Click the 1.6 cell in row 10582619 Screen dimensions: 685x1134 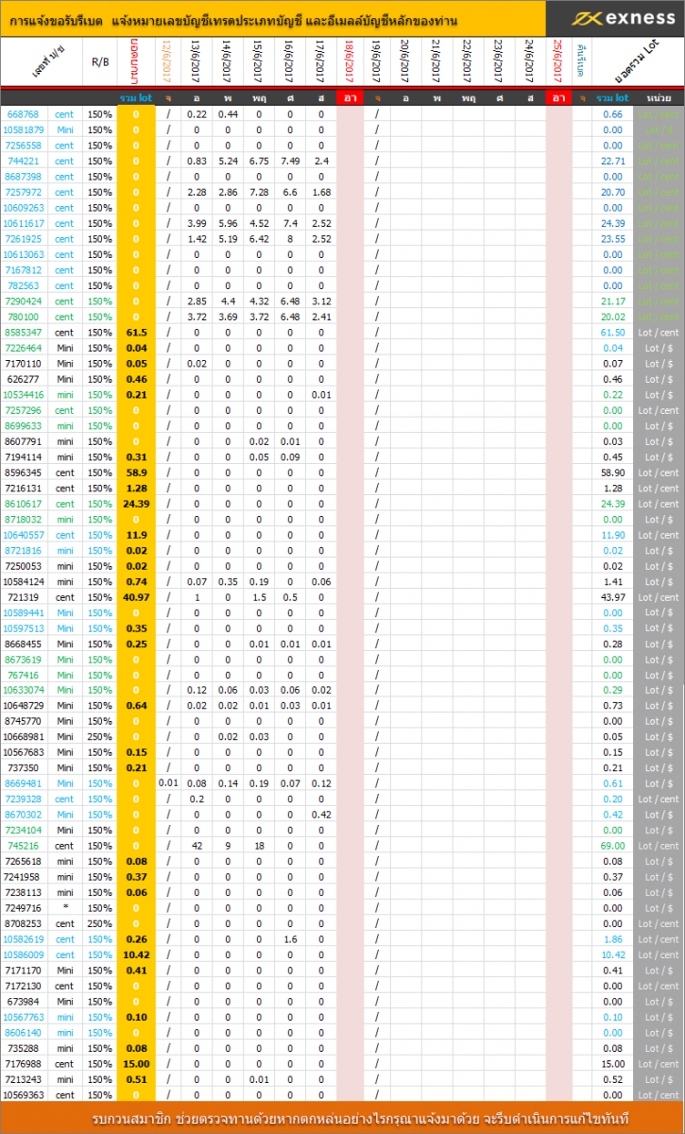tap(290, 939)
